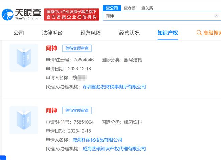Switch to the 查老板 search tab
Screen dimensions: 221x160
point(129,8)
